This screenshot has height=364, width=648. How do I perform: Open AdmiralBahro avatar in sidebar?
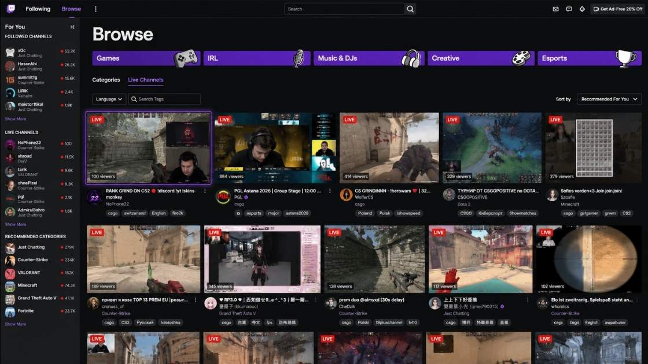tap(10, 212)
